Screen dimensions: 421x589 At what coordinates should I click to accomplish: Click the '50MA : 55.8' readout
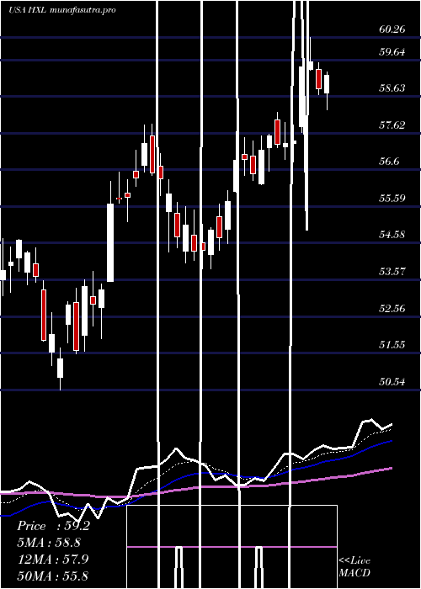click(52, 576)
